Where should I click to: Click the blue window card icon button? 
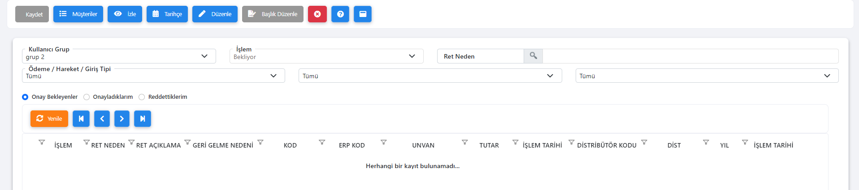[363, 14]
